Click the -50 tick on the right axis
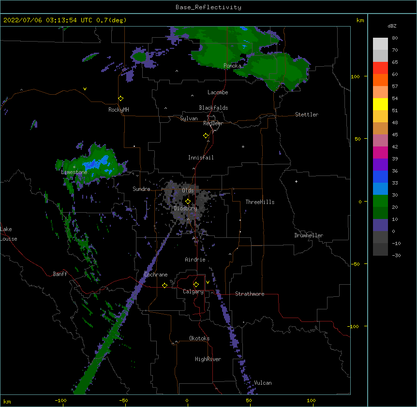The height and width of the screenshot is (407, 417). (355, 264)
